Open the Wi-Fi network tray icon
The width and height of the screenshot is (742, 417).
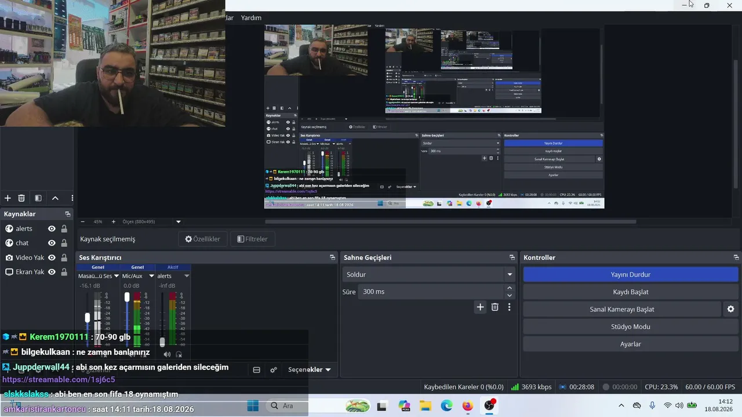point(667,405)
